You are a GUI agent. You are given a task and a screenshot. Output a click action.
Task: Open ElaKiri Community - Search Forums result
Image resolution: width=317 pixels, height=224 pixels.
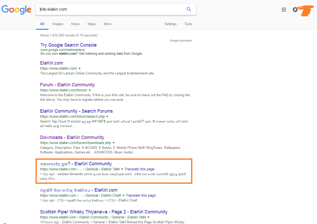click(76, 111)
